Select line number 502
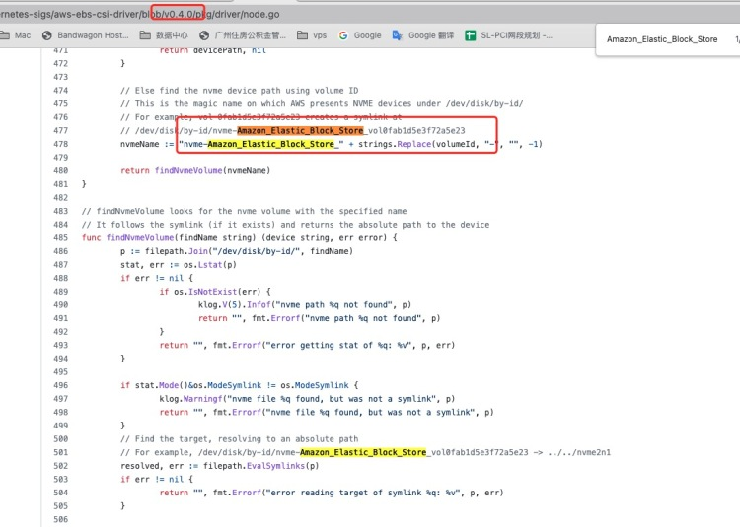Viewport: 740px width, 527px height. click(x=61, y=466)
